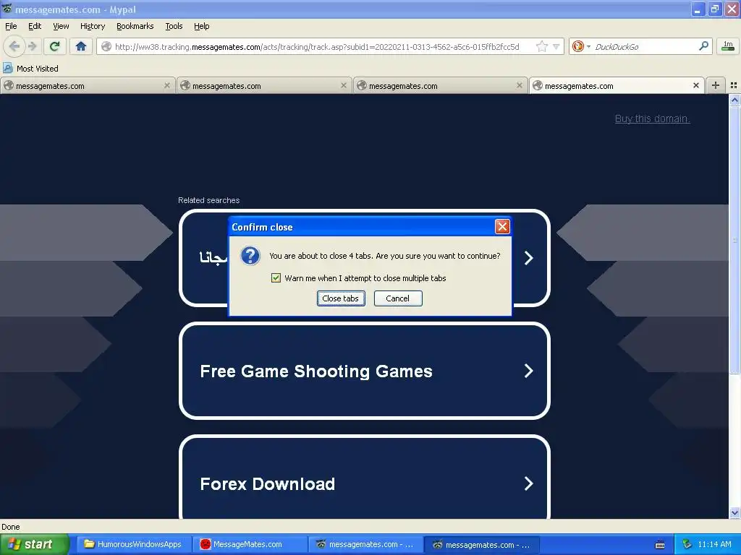Click the 1m toolbar add-on icon
The width and height of the screenshot is (741, 555).
pyautogui.click(x=728, y=46)
